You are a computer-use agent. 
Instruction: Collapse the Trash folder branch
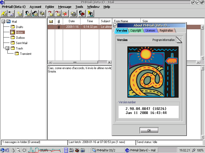point(7,48)
